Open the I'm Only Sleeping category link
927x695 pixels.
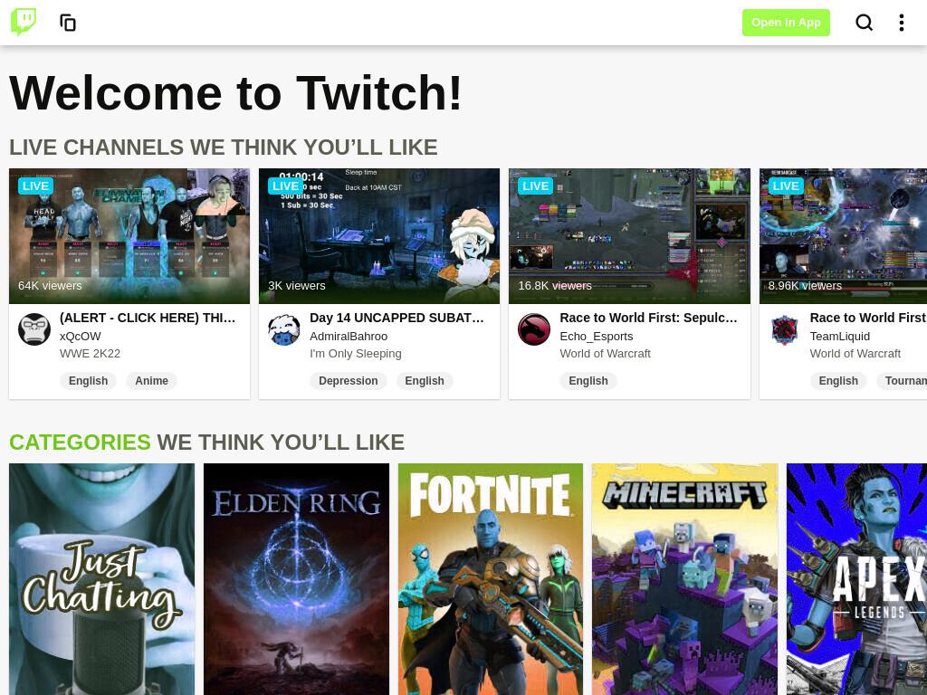[355, 354]
